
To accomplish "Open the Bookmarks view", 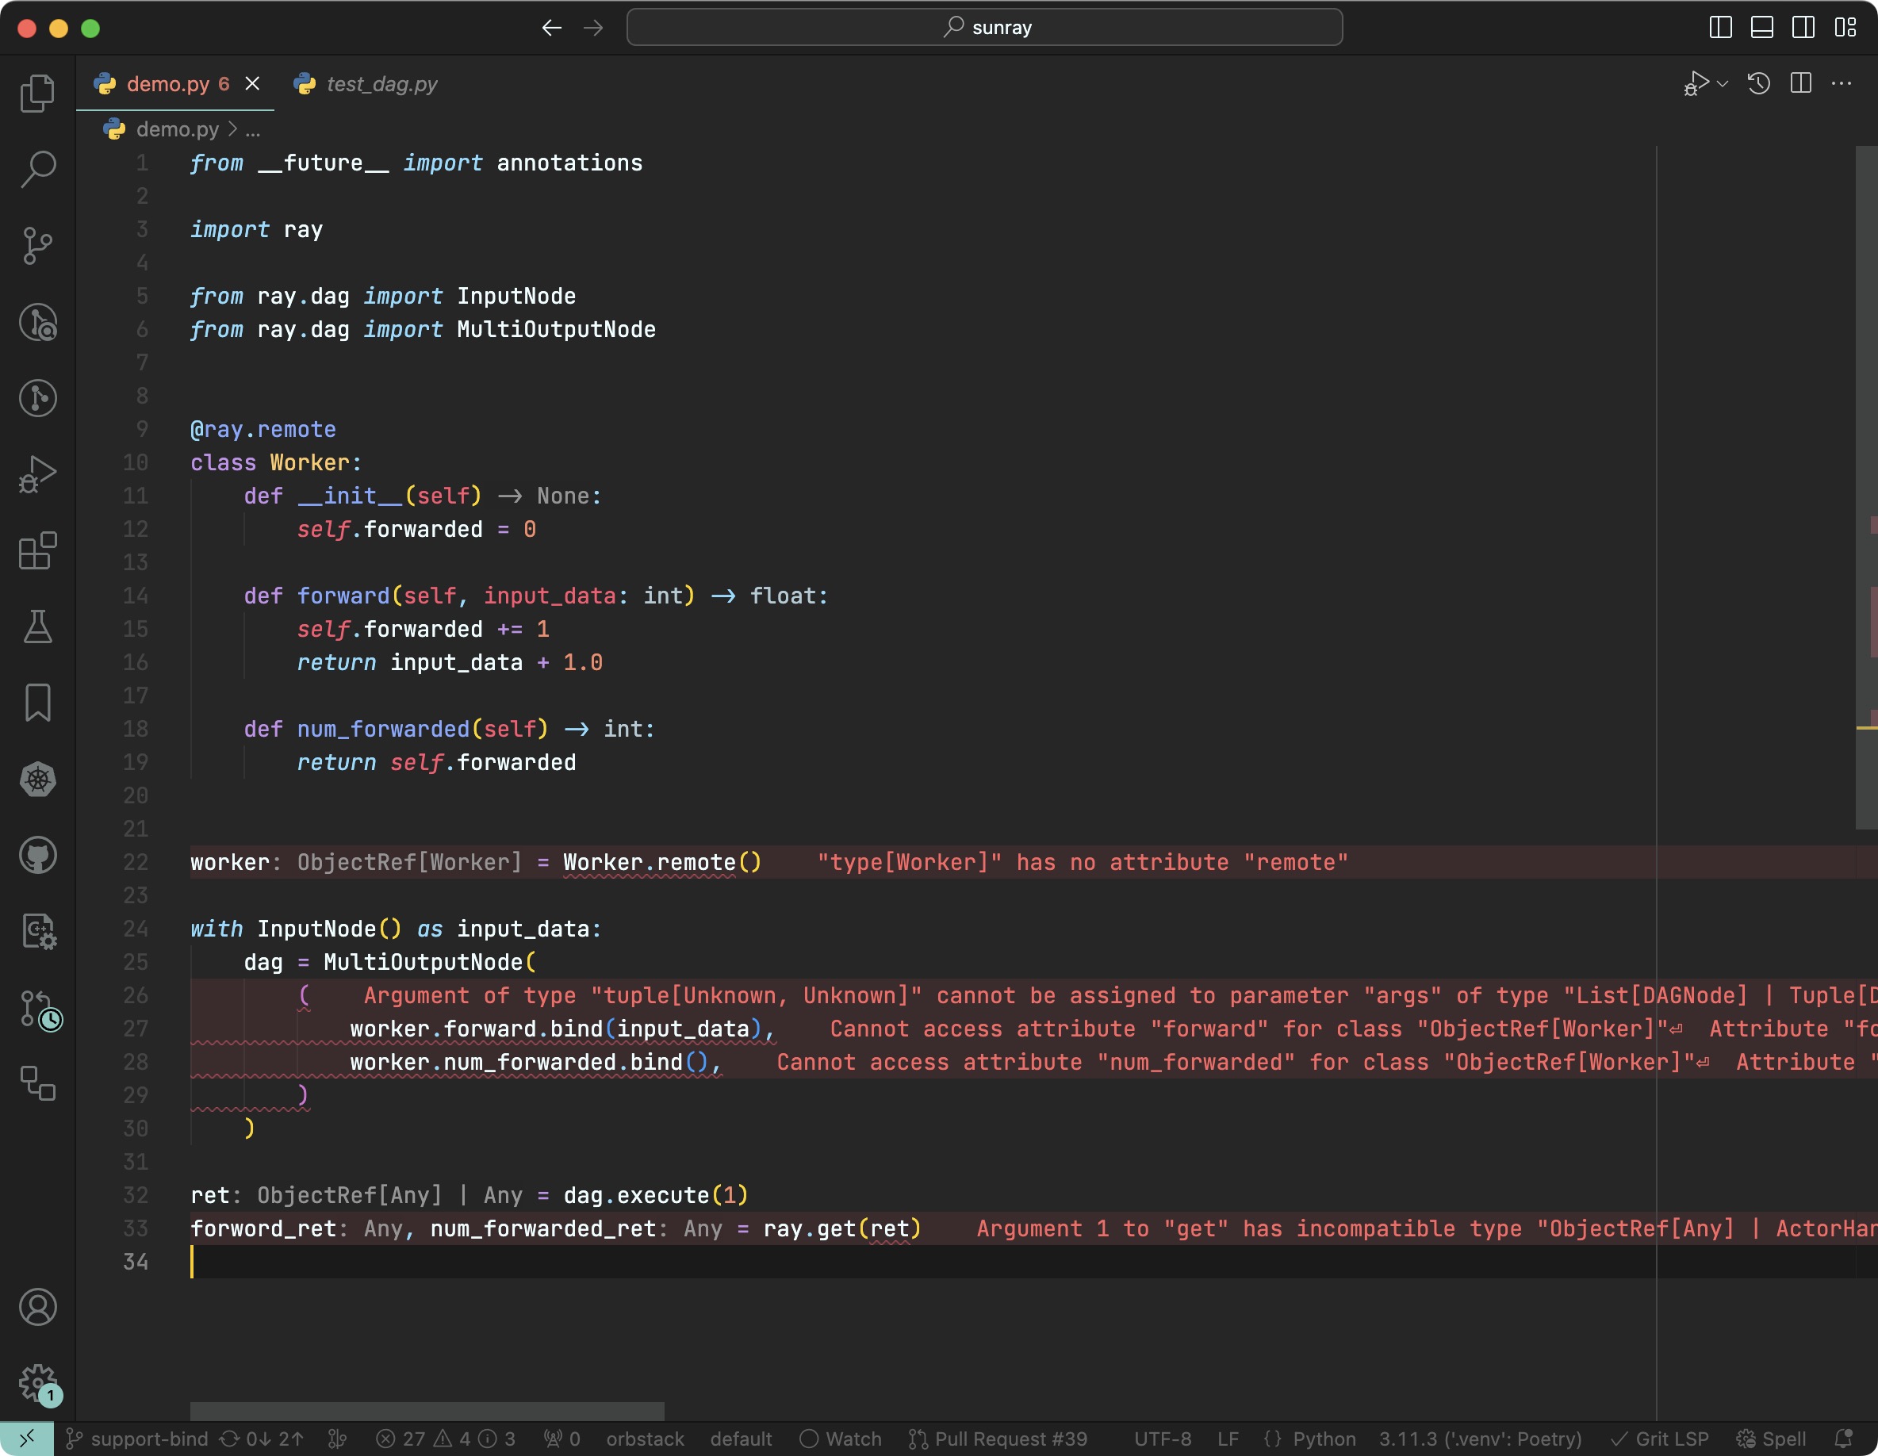I will click(37, 703).
